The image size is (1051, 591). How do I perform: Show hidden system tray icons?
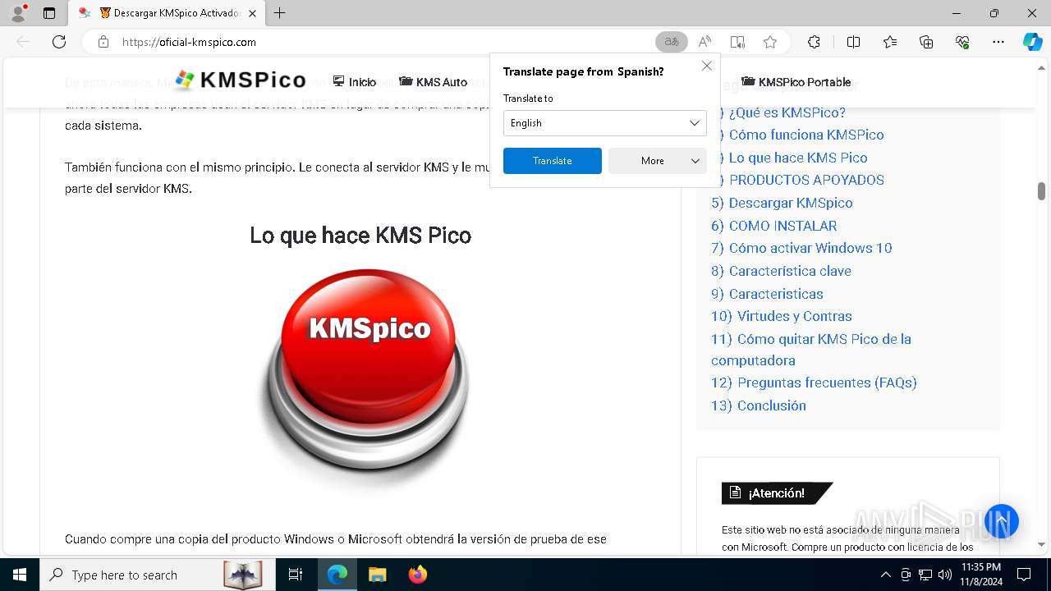(885, 575)
